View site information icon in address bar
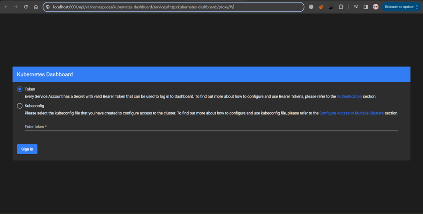 pyautogui.click(x=48, y=7)
